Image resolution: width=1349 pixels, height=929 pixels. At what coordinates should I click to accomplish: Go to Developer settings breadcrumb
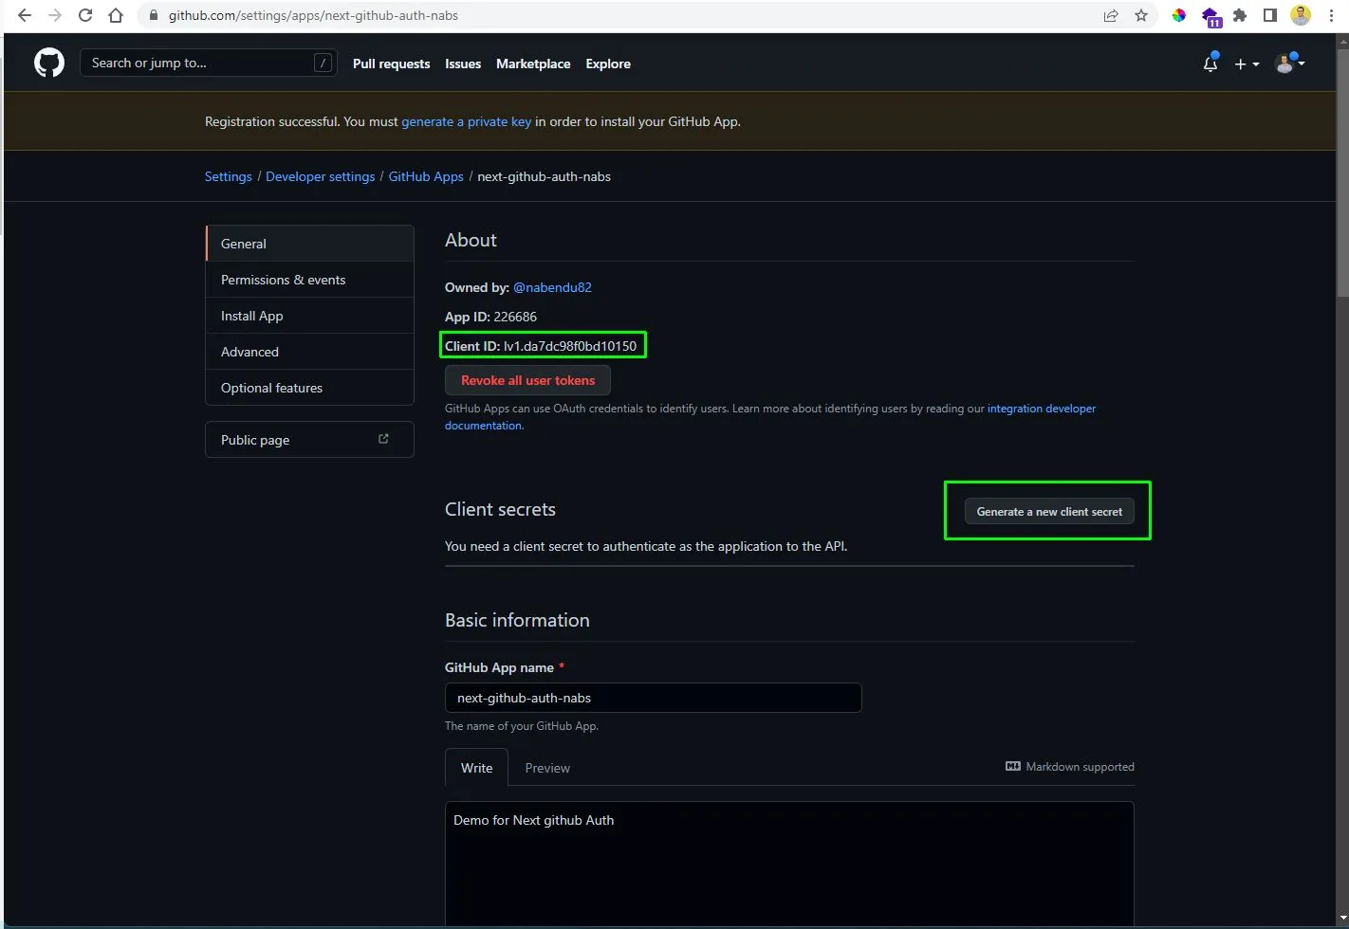click(x=320, y=176)
